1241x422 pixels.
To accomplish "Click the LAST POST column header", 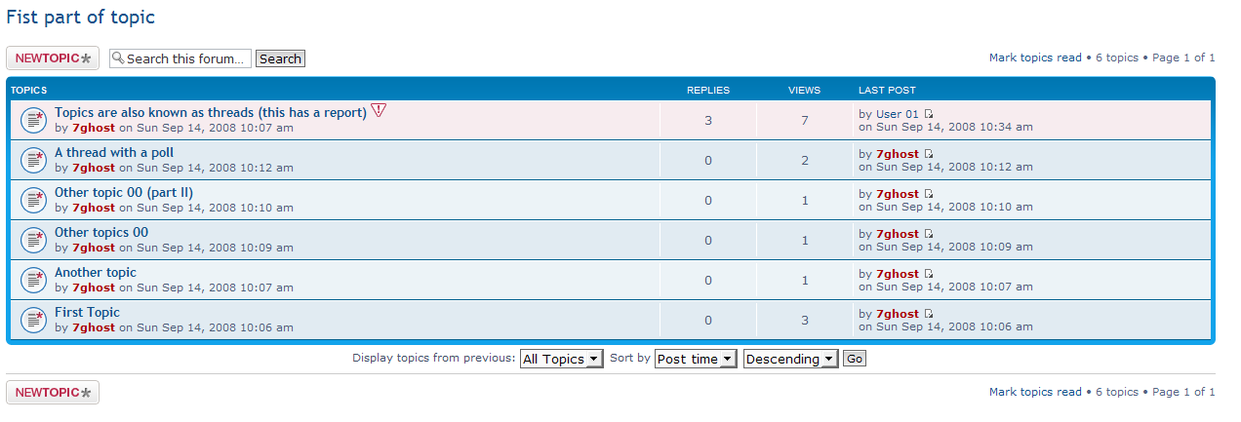I will click(x=887, y=90).
